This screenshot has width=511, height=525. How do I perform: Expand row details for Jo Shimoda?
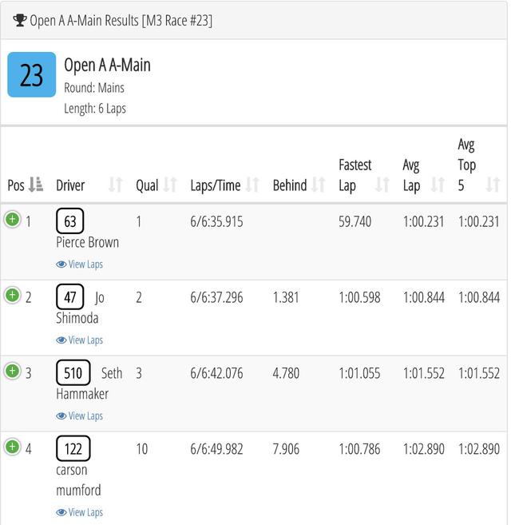click(x=13, y=296)
